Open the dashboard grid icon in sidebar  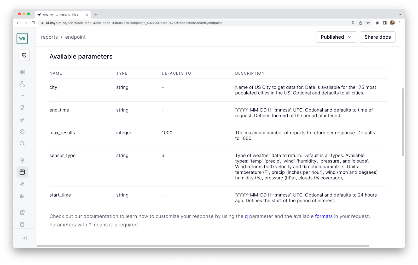coord(22,72)
